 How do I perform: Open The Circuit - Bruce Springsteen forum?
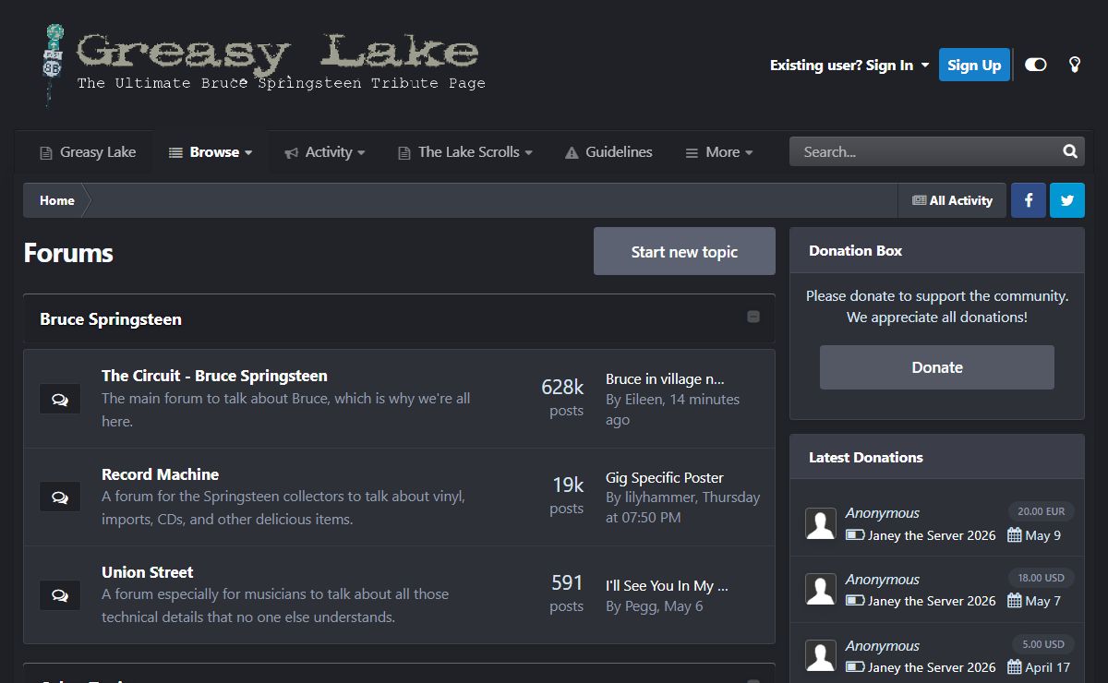tap(214, 376)
